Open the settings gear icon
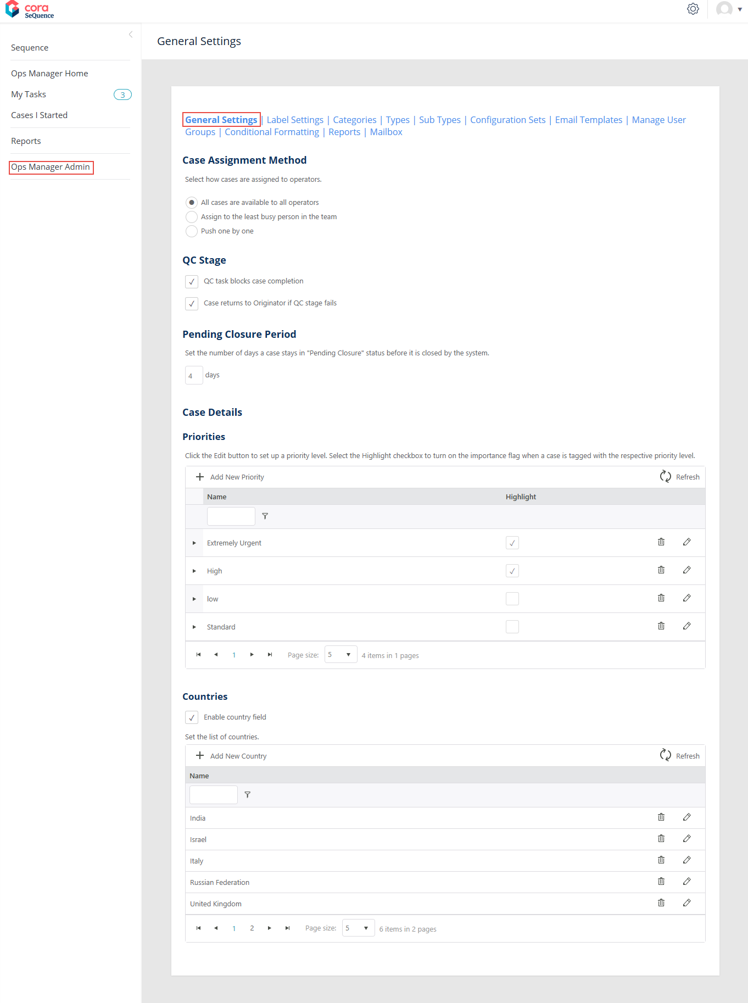 [693, 9]
